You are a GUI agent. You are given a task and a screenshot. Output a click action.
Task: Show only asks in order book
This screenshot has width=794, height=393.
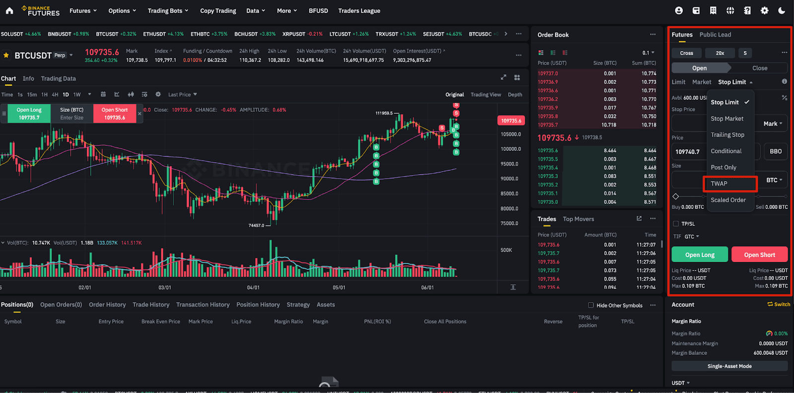(x=565, y=53)
